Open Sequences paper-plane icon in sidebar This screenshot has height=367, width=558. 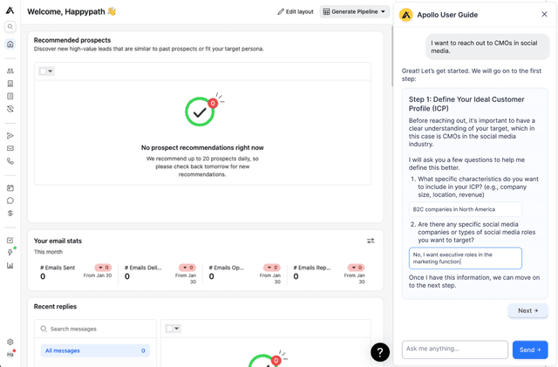coord(10,136)
